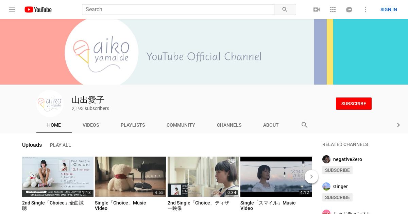Viewport: 408px width, 214px height.
Task: Open the messages share icon
Action: (349, 10)
